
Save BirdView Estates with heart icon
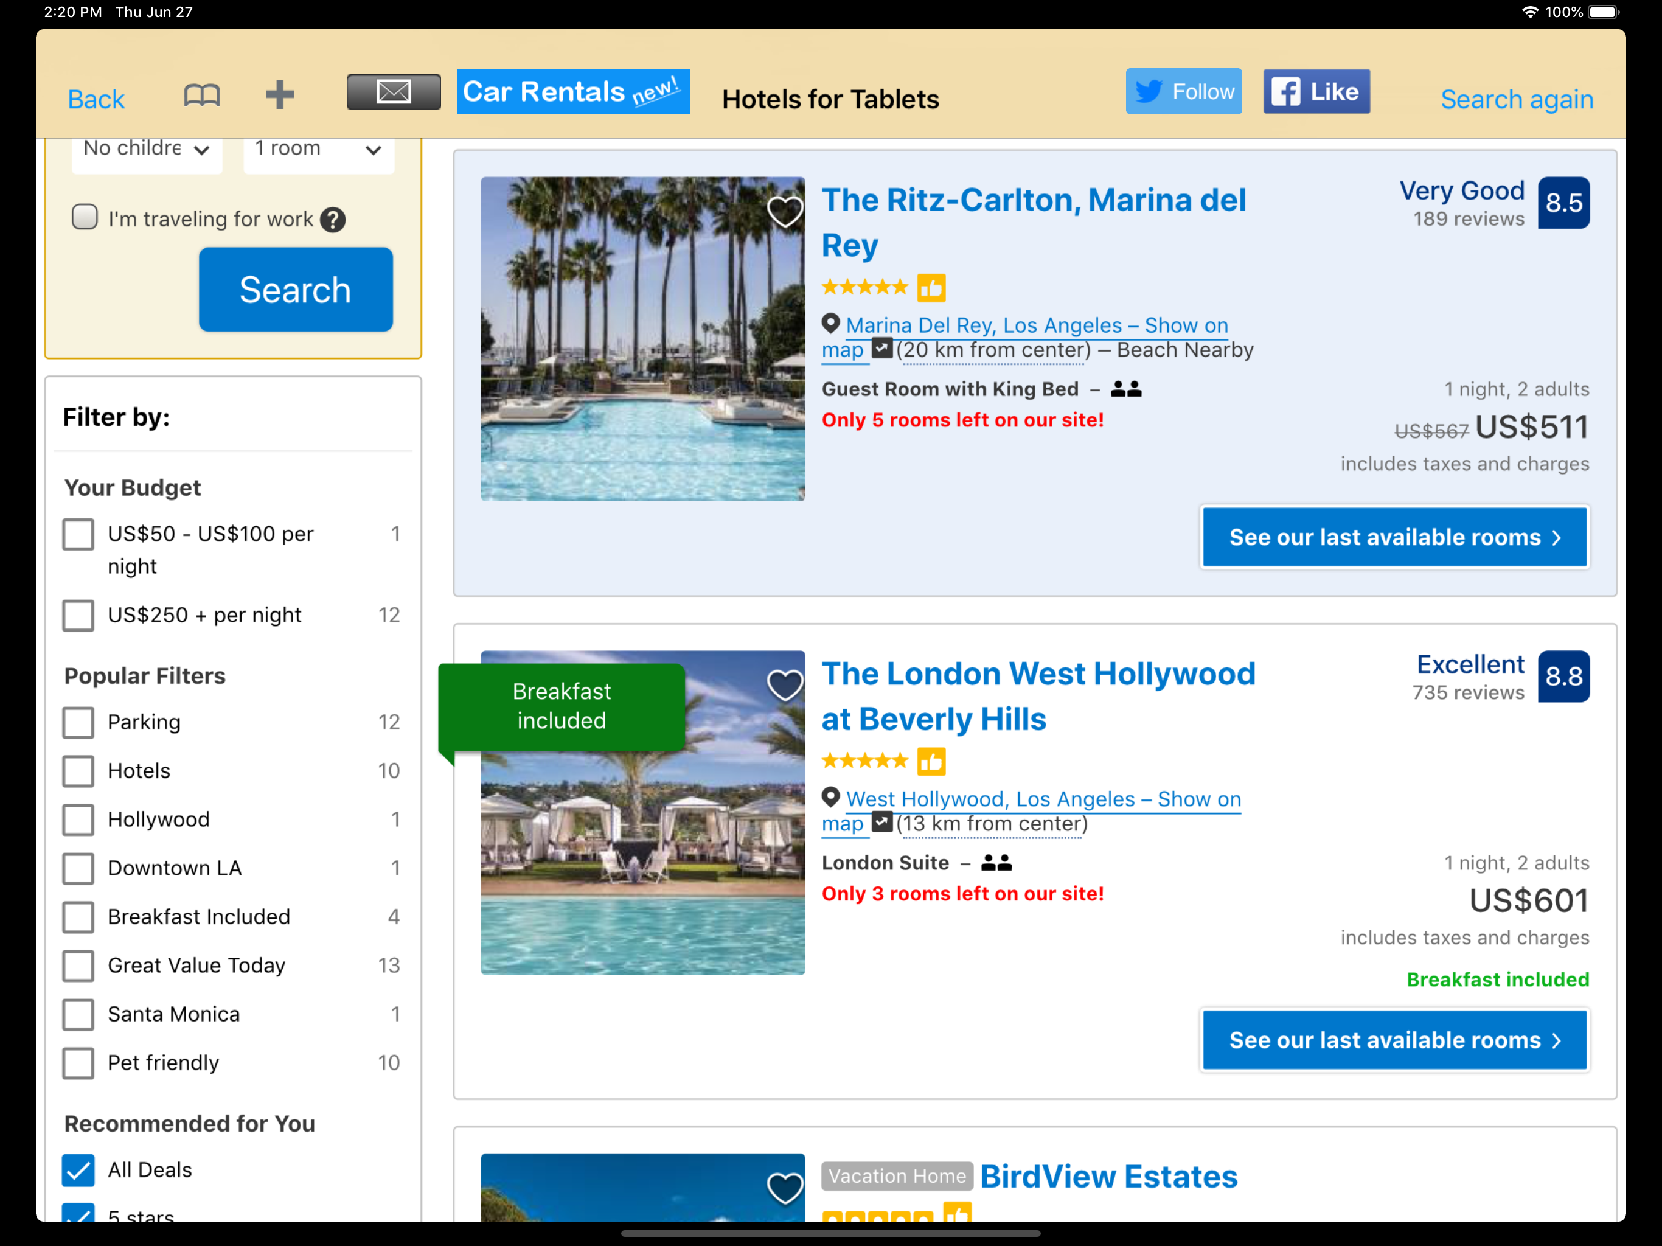784,1188
